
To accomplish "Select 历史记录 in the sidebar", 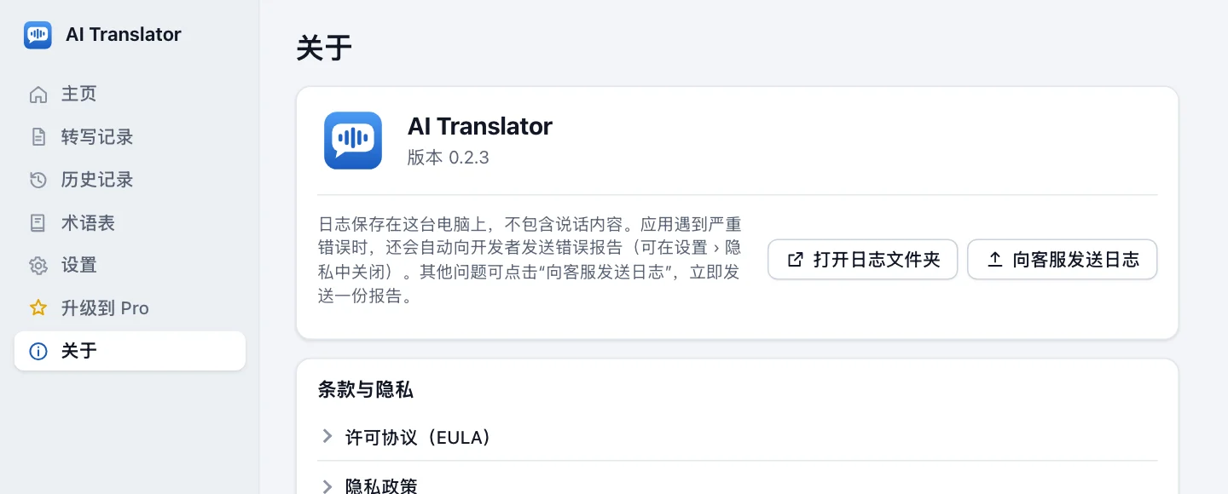I will point(130,180).
